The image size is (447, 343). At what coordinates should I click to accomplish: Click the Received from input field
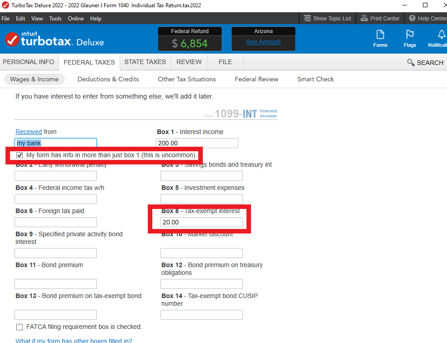coord(55,143)
